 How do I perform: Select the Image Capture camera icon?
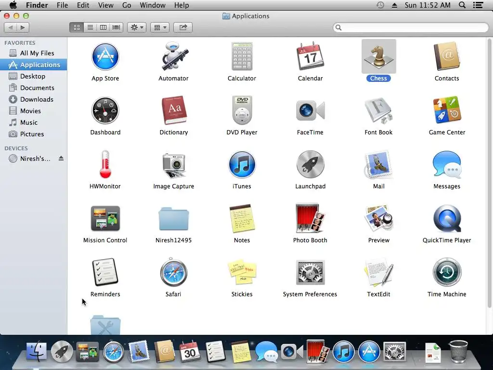click(x=173, y=166)
